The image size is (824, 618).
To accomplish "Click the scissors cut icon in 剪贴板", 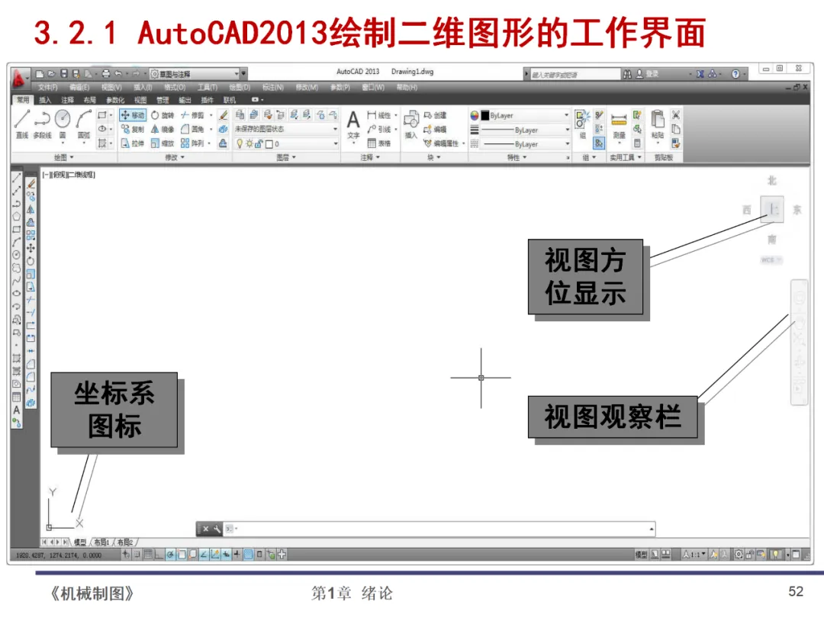I will click(676, 114).
